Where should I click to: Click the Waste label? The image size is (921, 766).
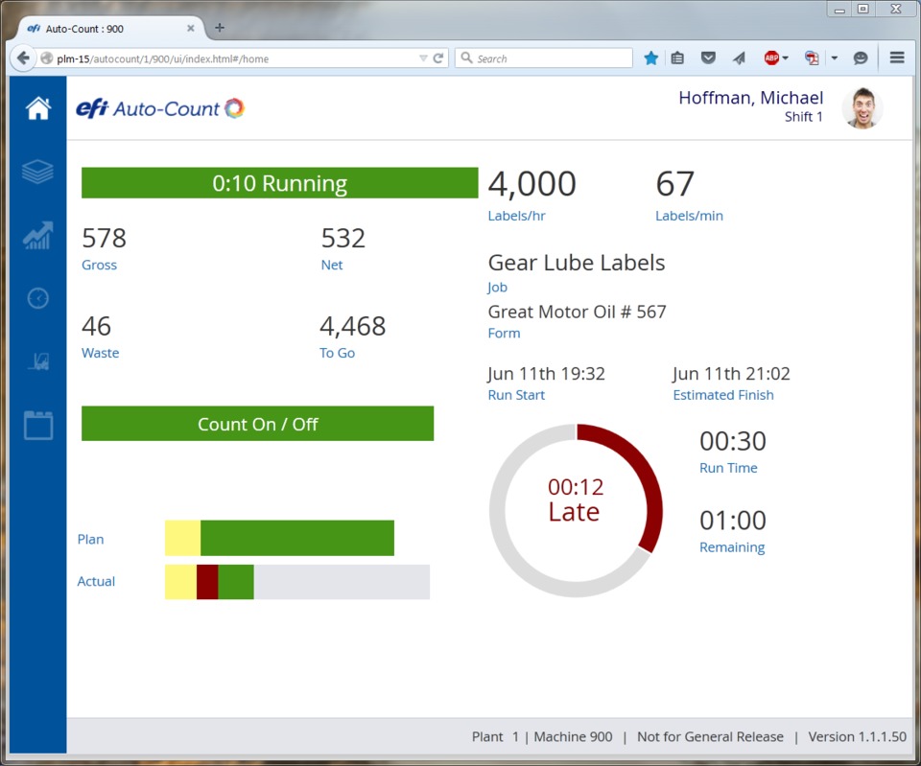pyautogui.click(x=101, y=353)
